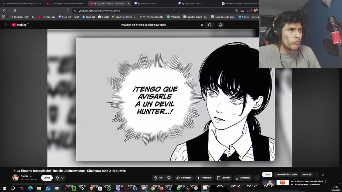
Task: Dislike the video with the thumbs down icon
Action: pos(169,178)
